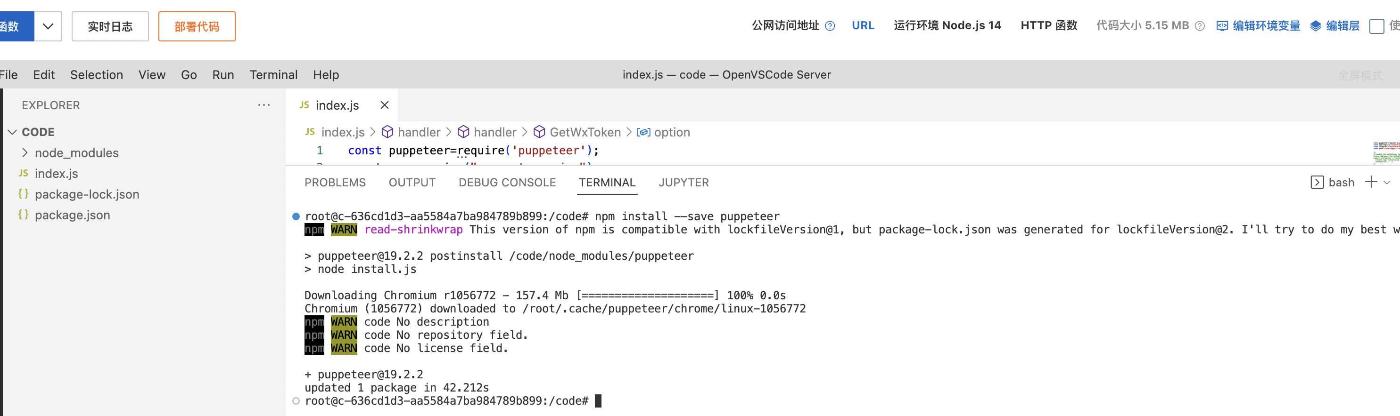Click braces icon of package-lock.json

tap(24, 193)
